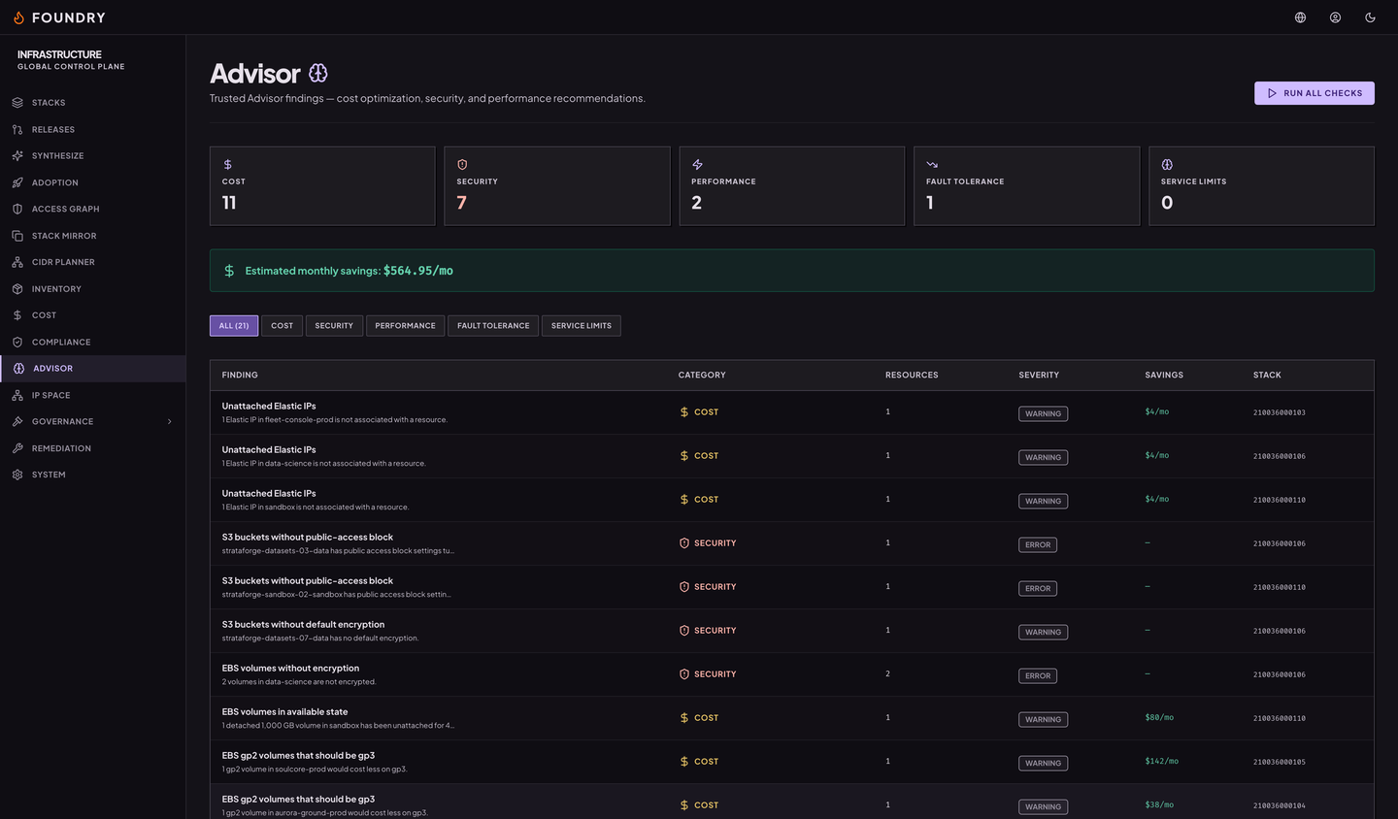Click the Security summary card showing 7

coord(557,186)
